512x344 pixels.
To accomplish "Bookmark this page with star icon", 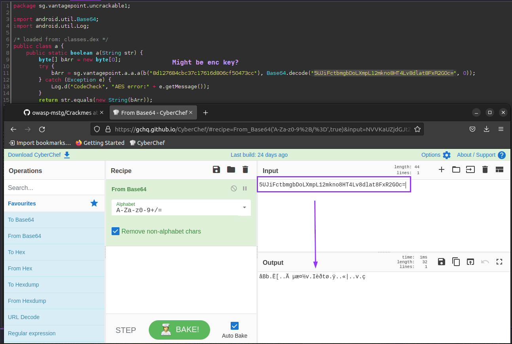I will (x=417, y=129).
